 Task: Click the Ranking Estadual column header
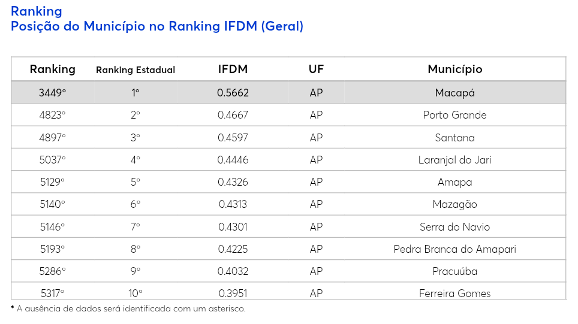[x=136, y=70]
